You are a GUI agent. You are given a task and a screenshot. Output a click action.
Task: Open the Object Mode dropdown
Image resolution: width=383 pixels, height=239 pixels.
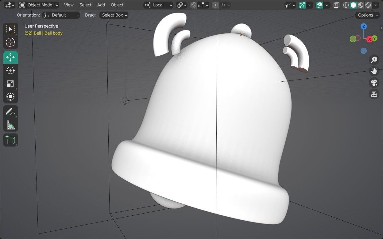(x=39, y=5)
